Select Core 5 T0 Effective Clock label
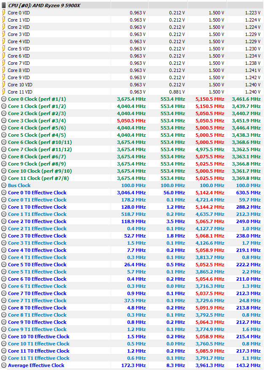264x370 pixels. [37, 265]
